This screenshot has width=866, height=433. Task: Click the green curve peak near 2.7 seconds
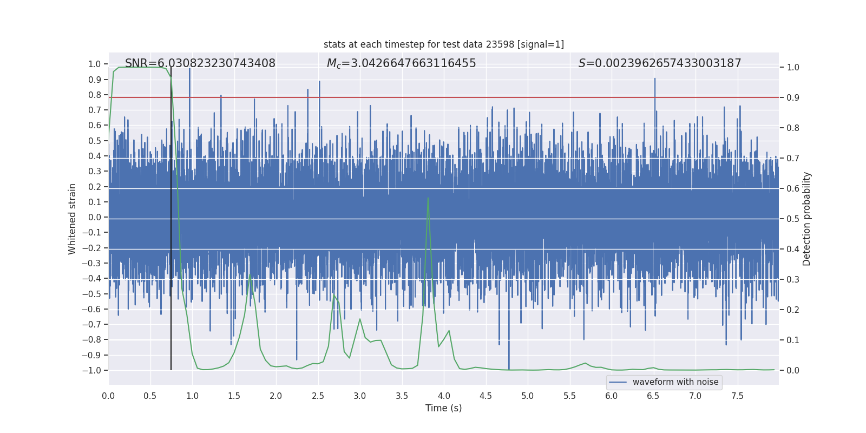[333, 295]
